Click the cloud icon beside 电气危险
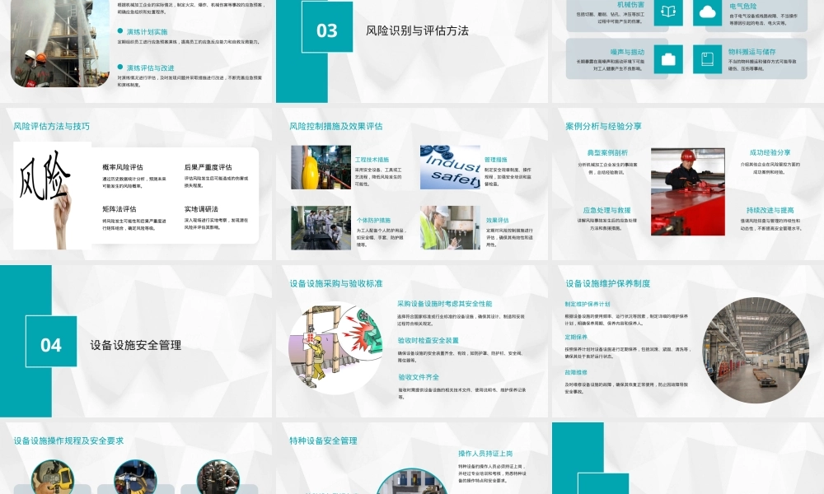This screenshot has height=494, width=824. point(707,12)
